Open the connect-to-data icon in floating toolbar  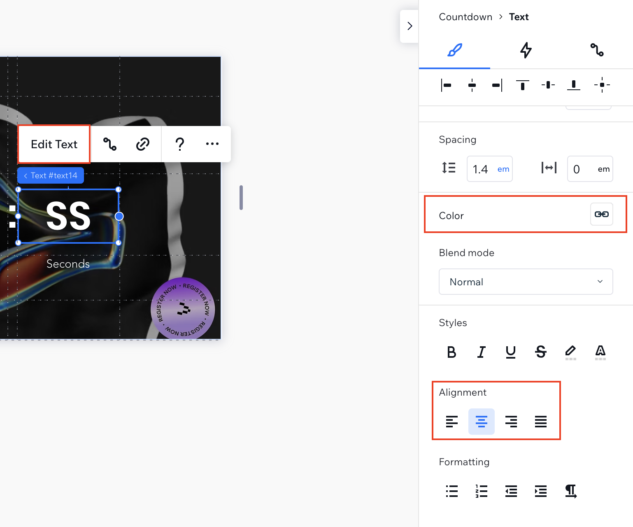(x=110, y=144)
